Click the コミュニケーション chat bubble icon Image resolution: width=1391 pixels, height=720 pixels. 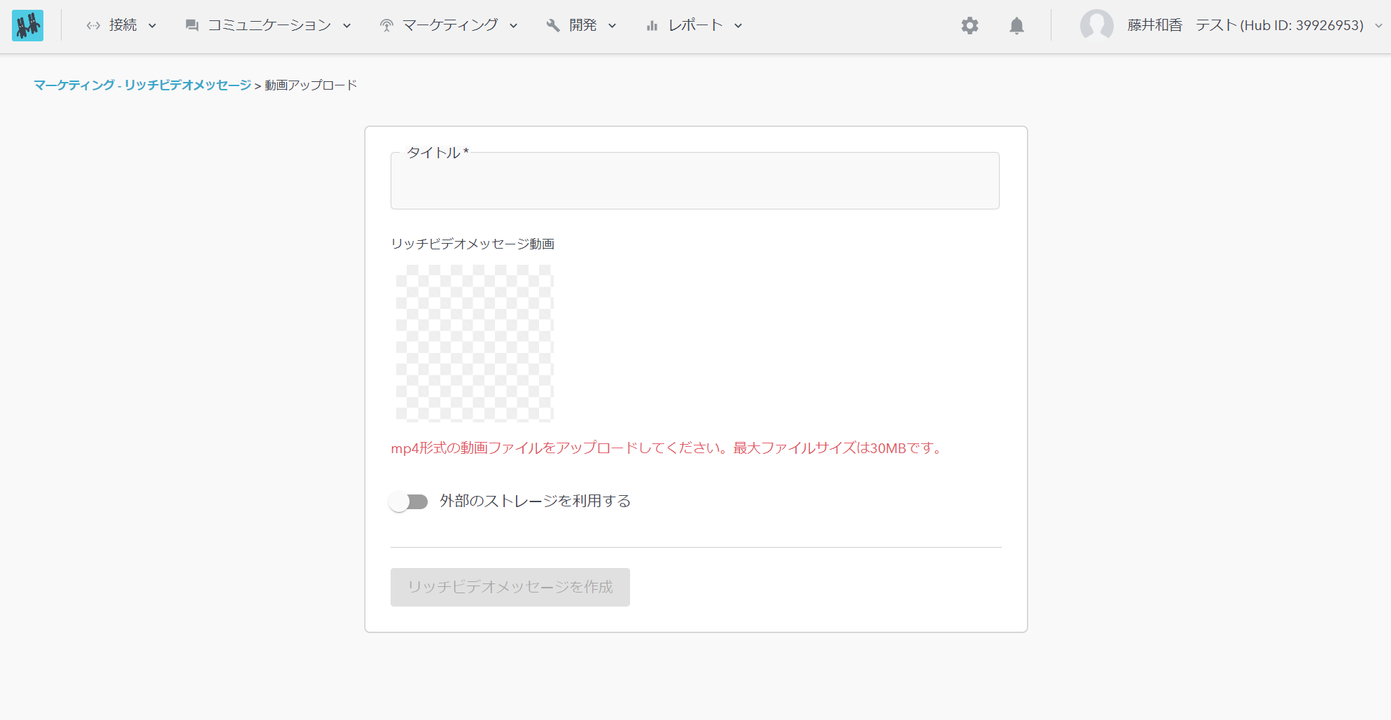[x=192, y=26]
